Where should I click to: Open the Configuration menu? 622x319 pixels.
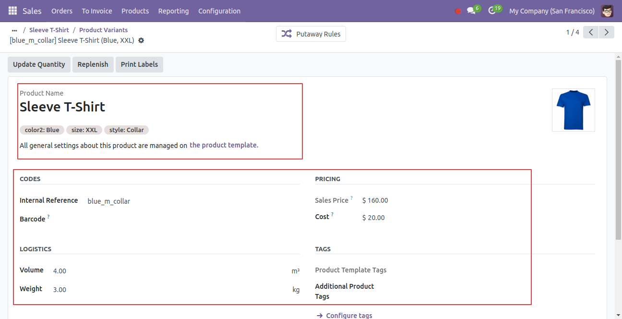tap(219, 11)
